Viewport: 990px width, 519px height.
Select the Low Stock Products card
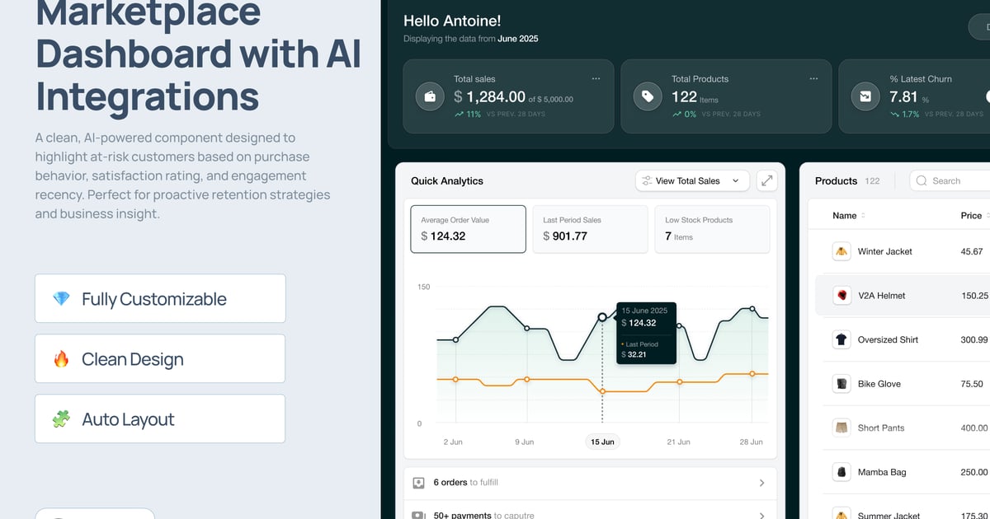[x=712, y=229]
